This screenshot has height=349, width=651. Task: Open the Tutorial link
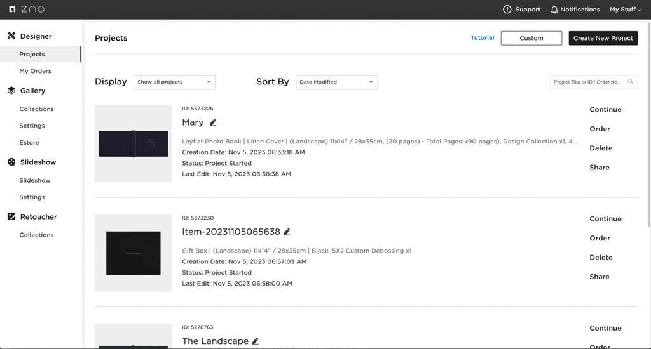(483, 37)
